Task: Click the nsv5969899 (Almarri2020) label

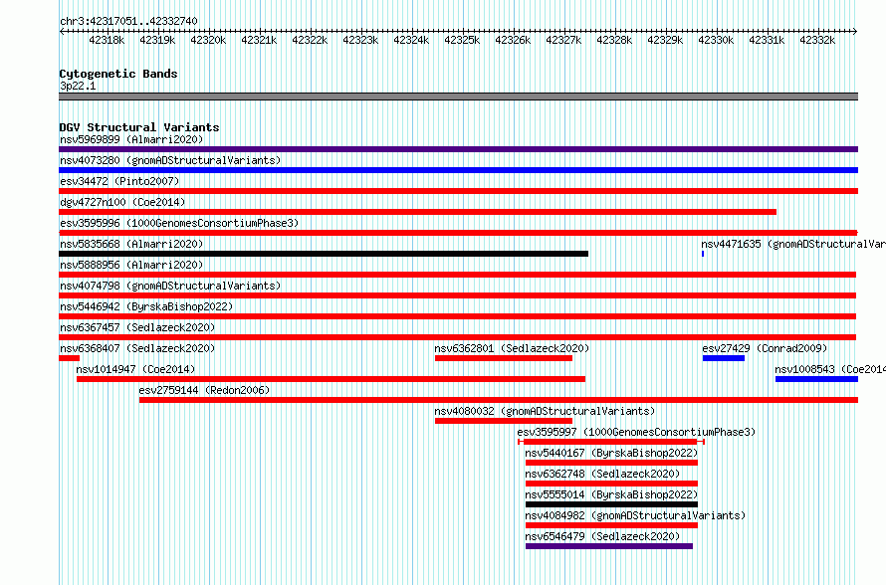Action: pos(131,139)
